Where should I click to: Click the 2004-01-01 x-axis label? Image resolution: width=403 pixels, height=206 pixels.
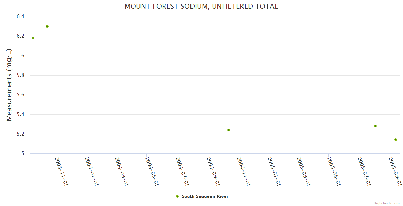[x=92, y=171]
